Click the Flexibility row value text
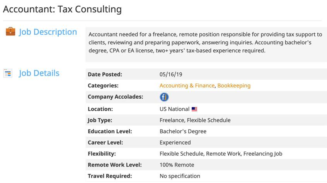Screen dimensions: 327x183 (221, 154)
